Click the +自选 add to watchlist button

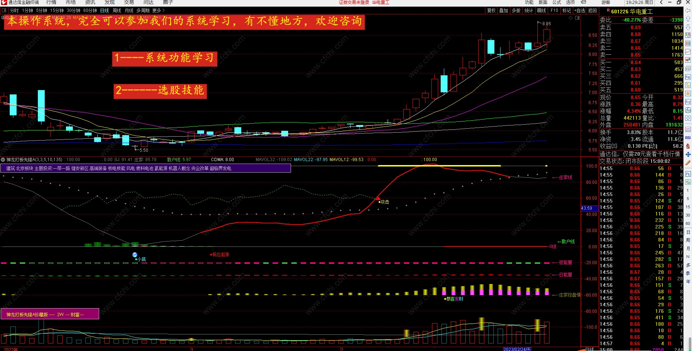point(580,10)
